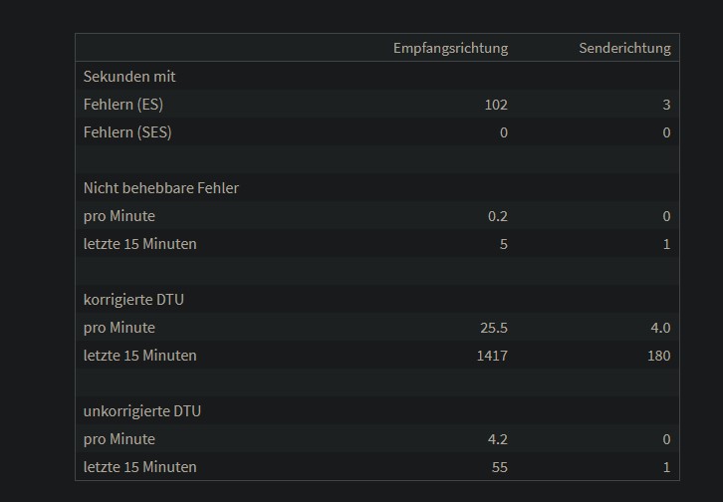Click Senderichtung value 3 for Fehlern (ES)
The image size is (723, 502).
coord(666,105)
